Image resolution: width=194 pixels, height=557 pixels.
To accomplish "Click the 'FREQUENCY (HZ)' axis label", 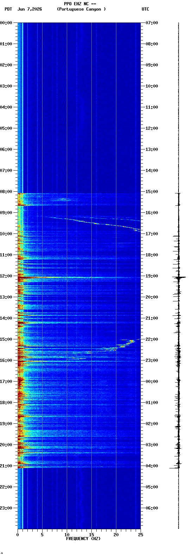I will pos(83,539).
